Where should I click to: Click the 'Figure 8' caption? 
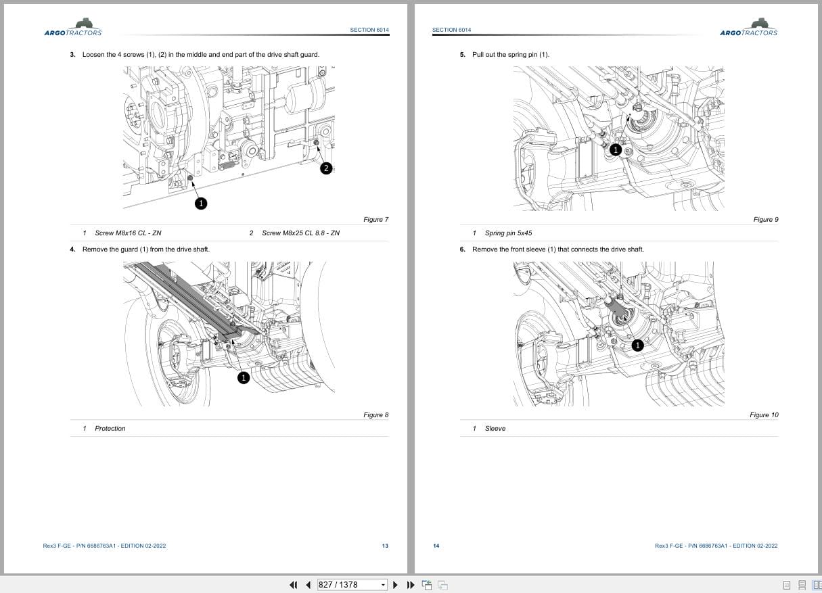click(x=376, y=415)
